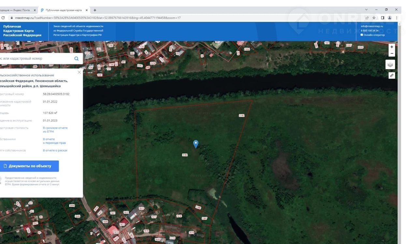Click the share page icon in address bar
This screenshot has height=244, width=417.
367,18
